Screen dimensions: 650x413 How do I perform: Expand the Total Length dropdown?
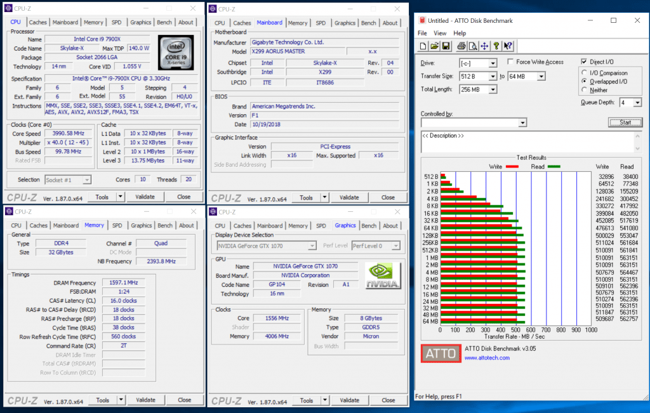(x=493, y=89)
